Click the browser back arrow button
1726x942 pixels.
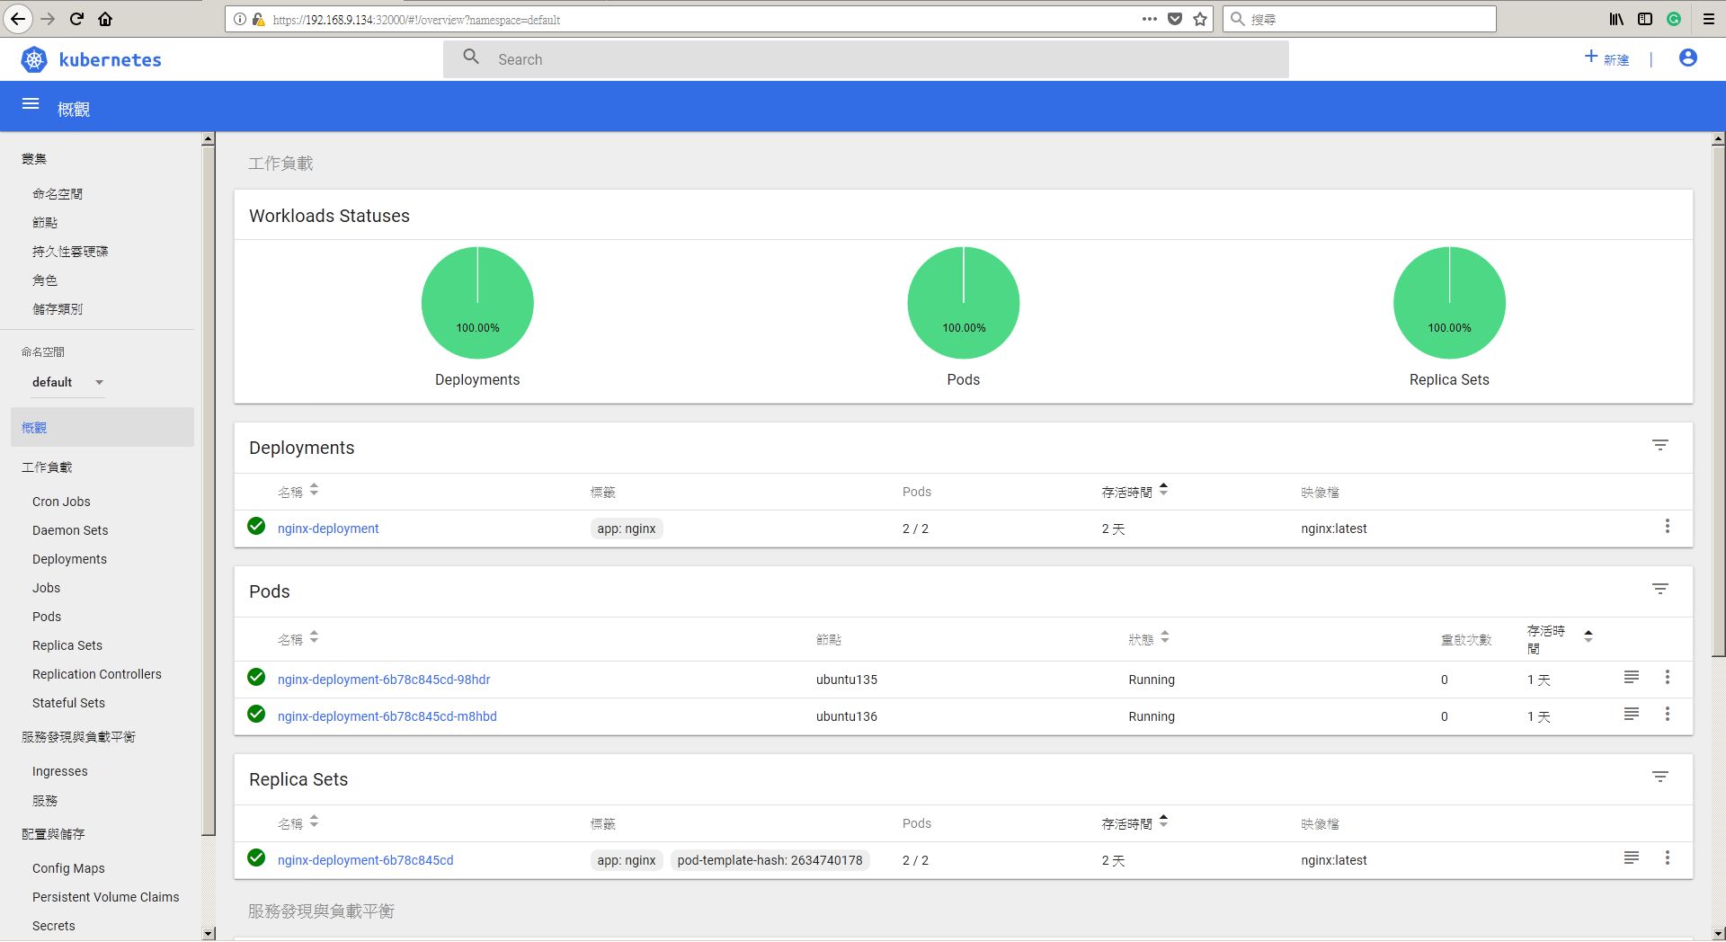pyautogui.click(x=18, y=19)
